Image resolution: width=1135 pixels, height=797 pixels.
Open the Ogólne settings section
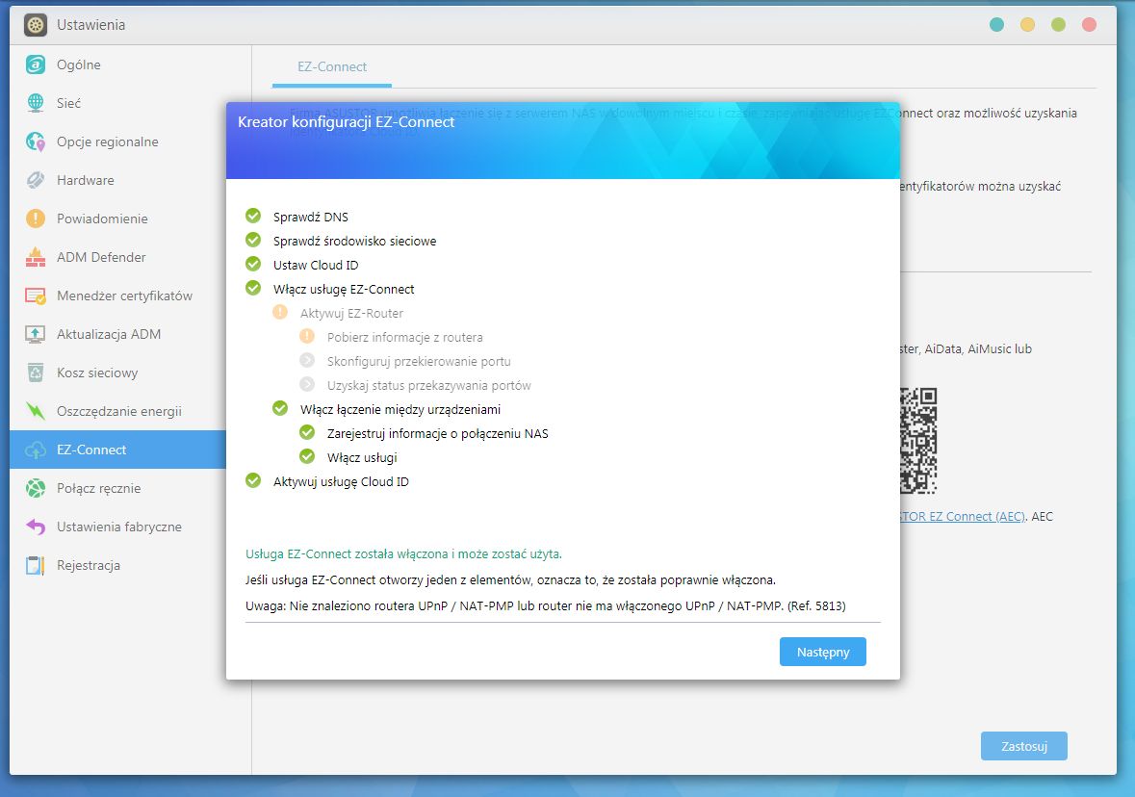117,64
